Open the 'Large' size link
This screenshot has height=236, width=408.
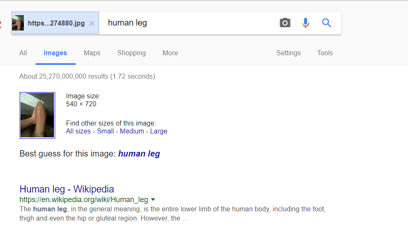[x=159, y=131]
